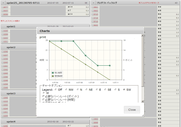Open story 2838 in the product backlog
This screenshot has width=181, height=127.
point(95,122)
